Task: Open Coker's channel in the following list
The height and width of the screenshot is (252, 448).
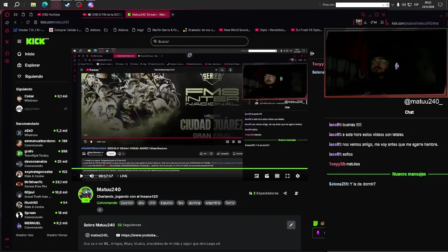Action: (42, 98)
